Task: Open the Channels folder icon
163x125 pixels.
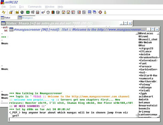Action: coord(17,12)
